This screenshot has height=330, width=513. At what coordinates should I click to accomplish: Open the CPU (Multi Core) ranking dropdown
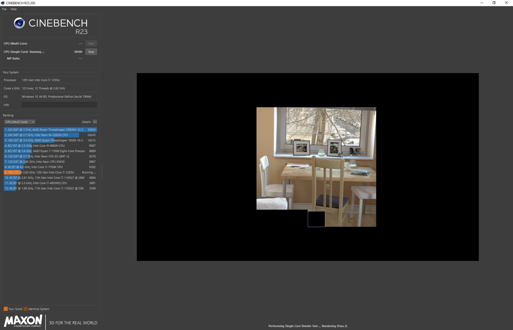point(20,122)
